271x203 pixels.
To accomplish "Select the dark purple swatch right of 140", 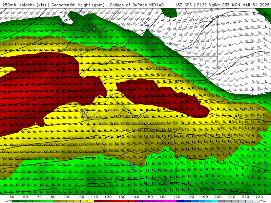I will [x=139, y=201].
